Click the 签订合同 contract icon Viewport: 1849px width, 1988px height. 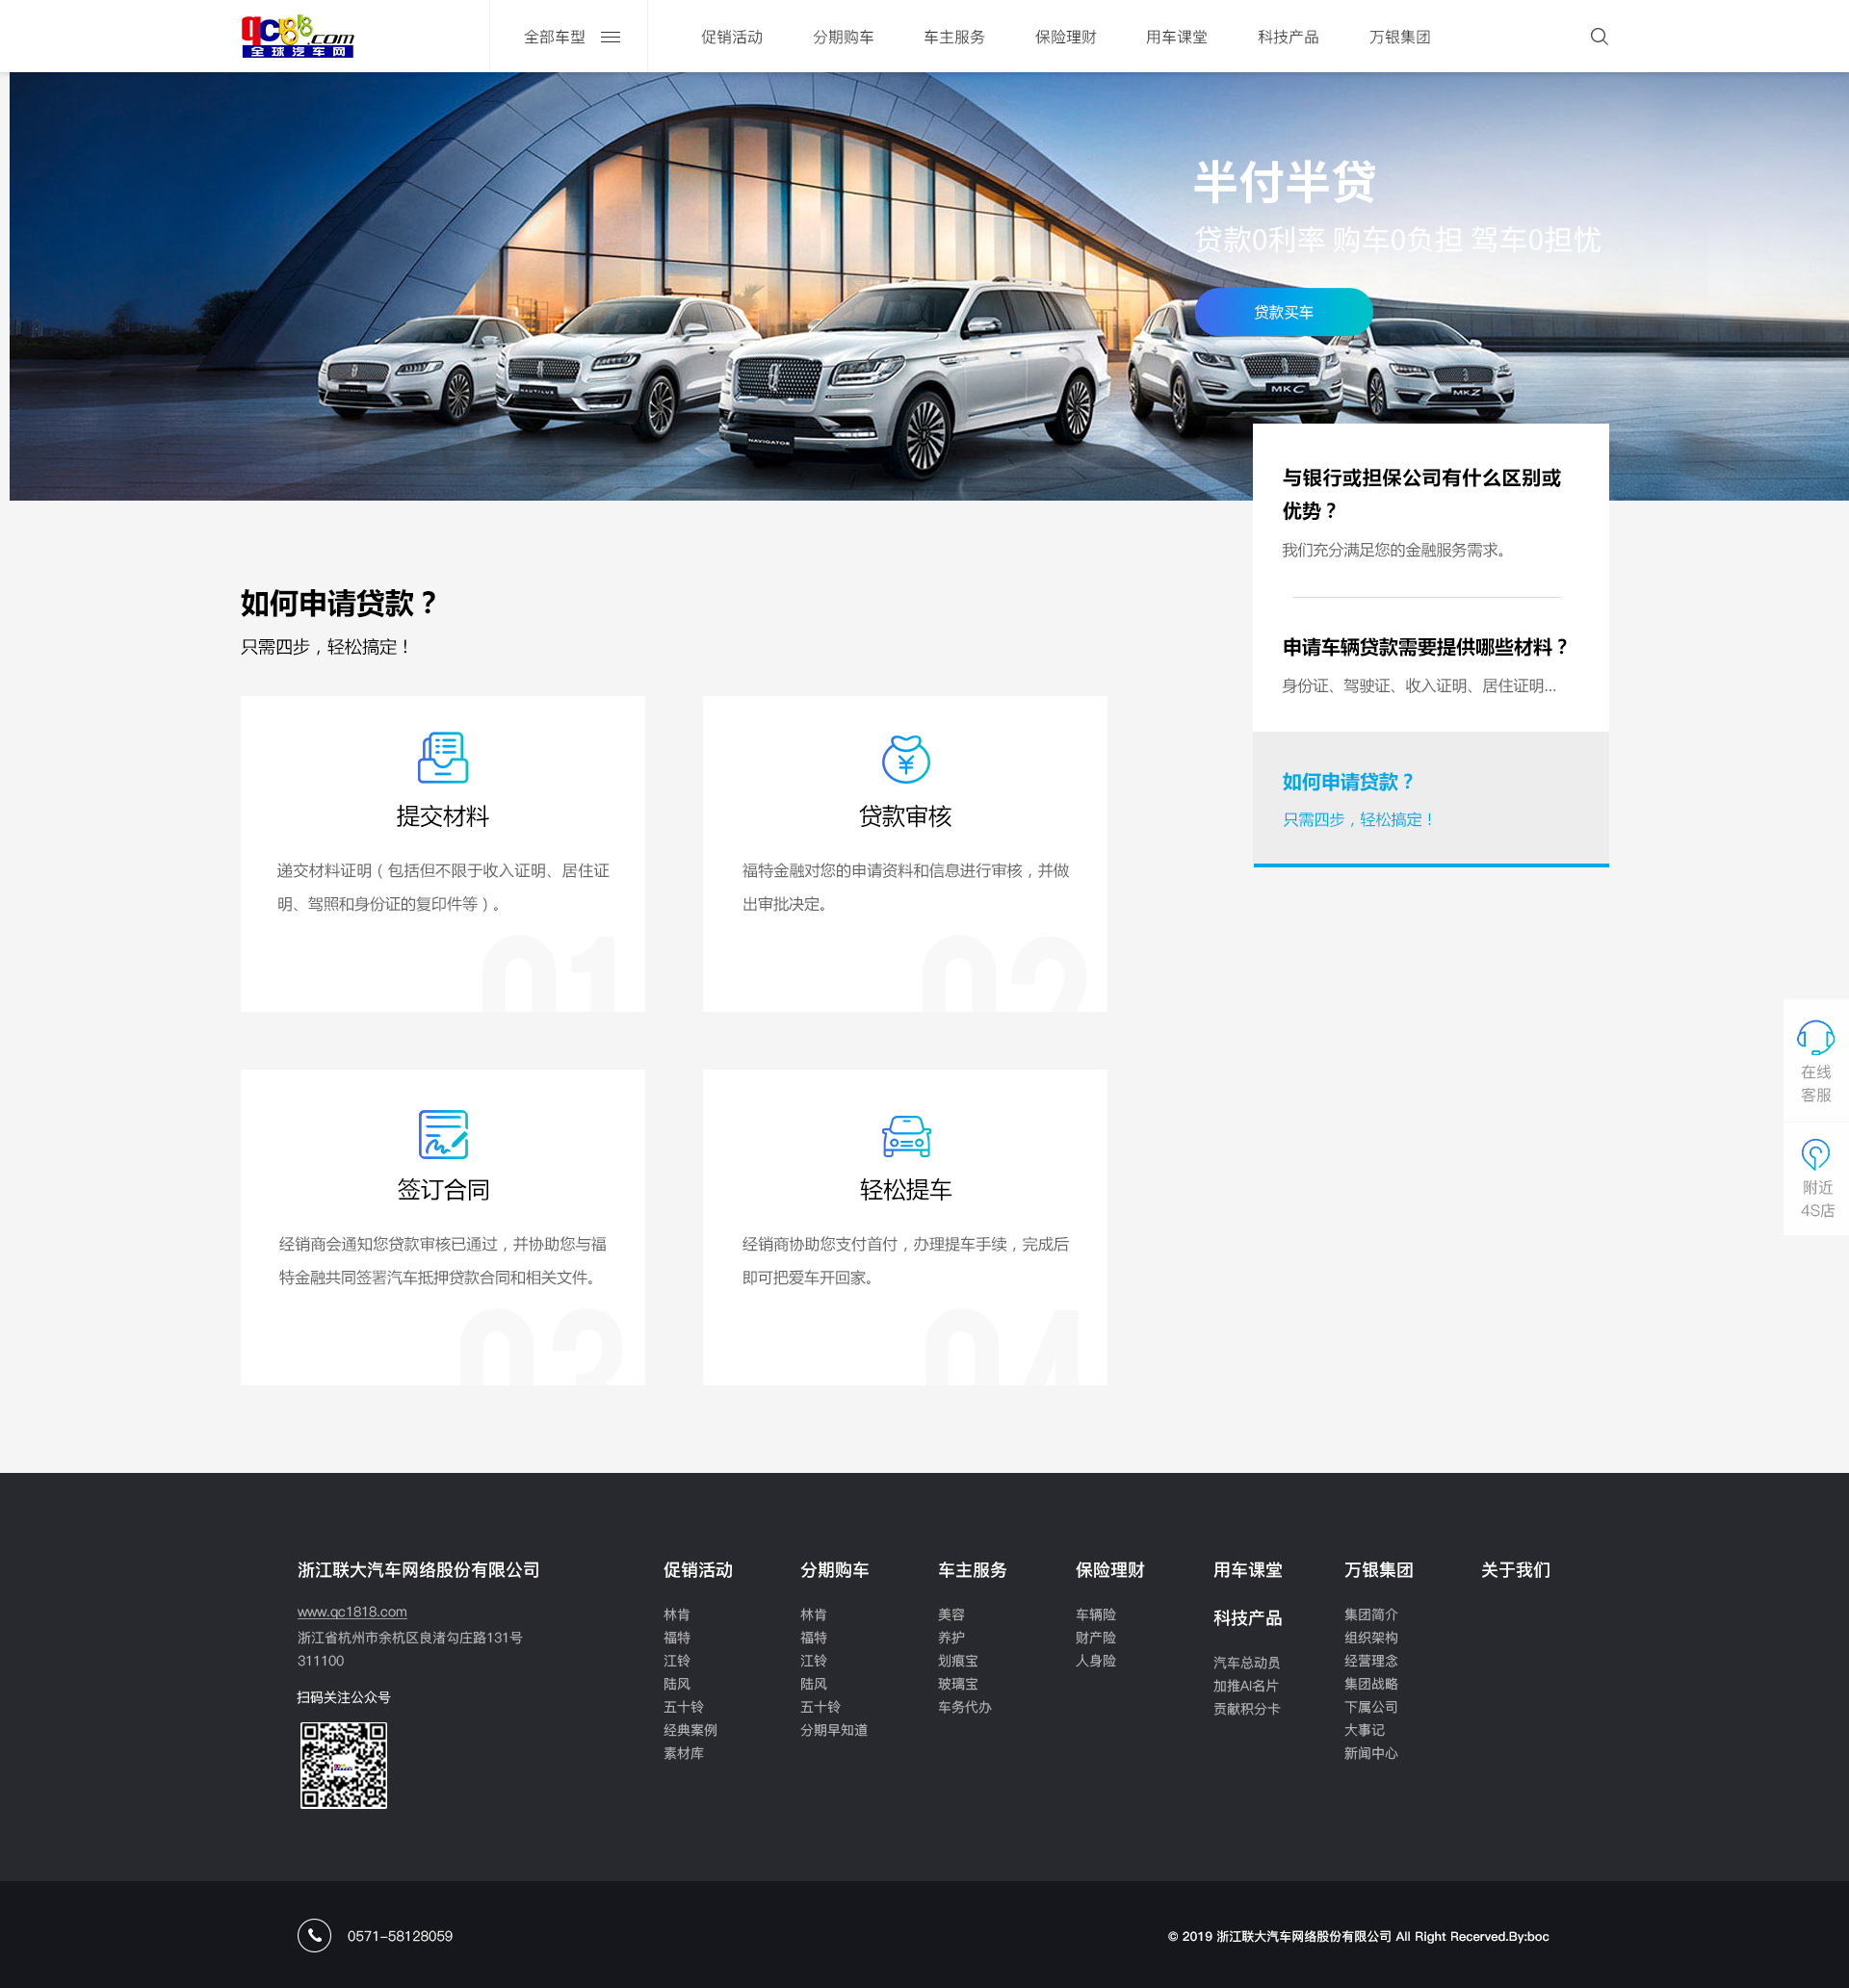442,1133
